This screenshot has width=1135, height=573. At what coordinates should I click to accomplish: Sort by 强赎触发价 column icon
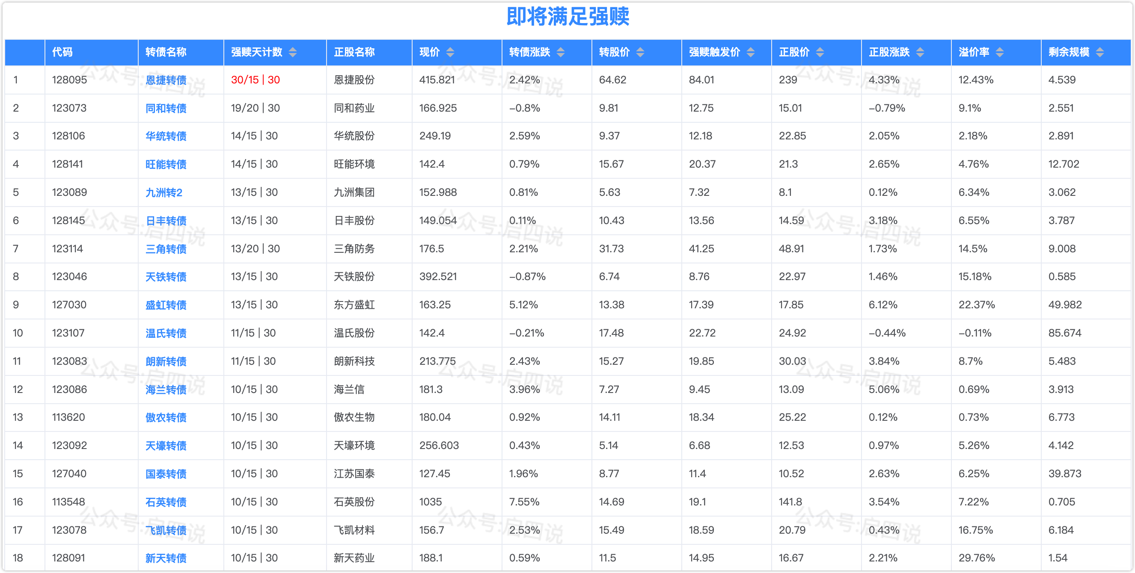[x=751, y=52]
